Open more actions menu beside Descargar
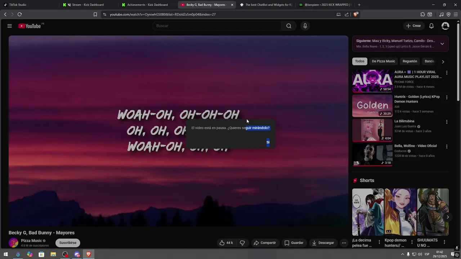461x259 pixels. click(x=344, y=243)
